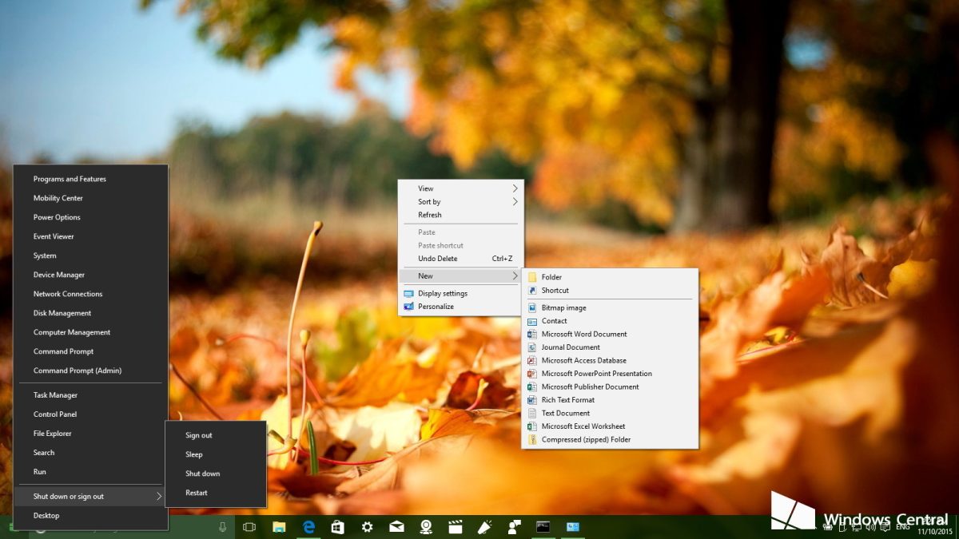The width and height of the screenshot is (959, 539).
Task: Open Command Prompt from the taskbar
Action: coord(544,527)
